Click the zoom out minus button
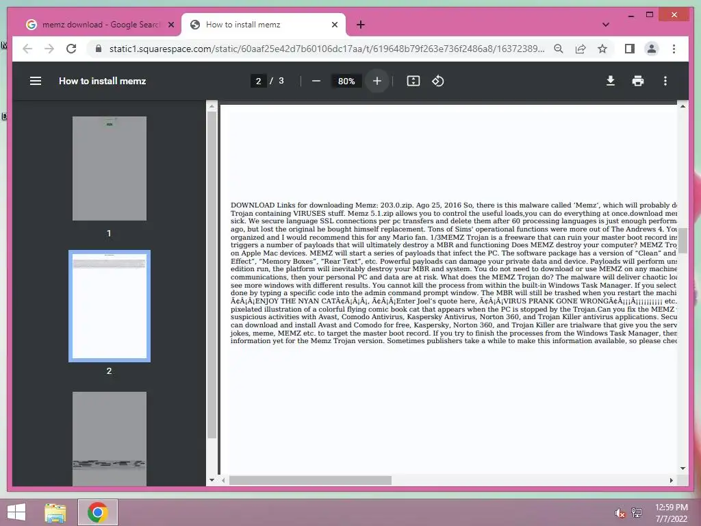 (x=316, y=81)
